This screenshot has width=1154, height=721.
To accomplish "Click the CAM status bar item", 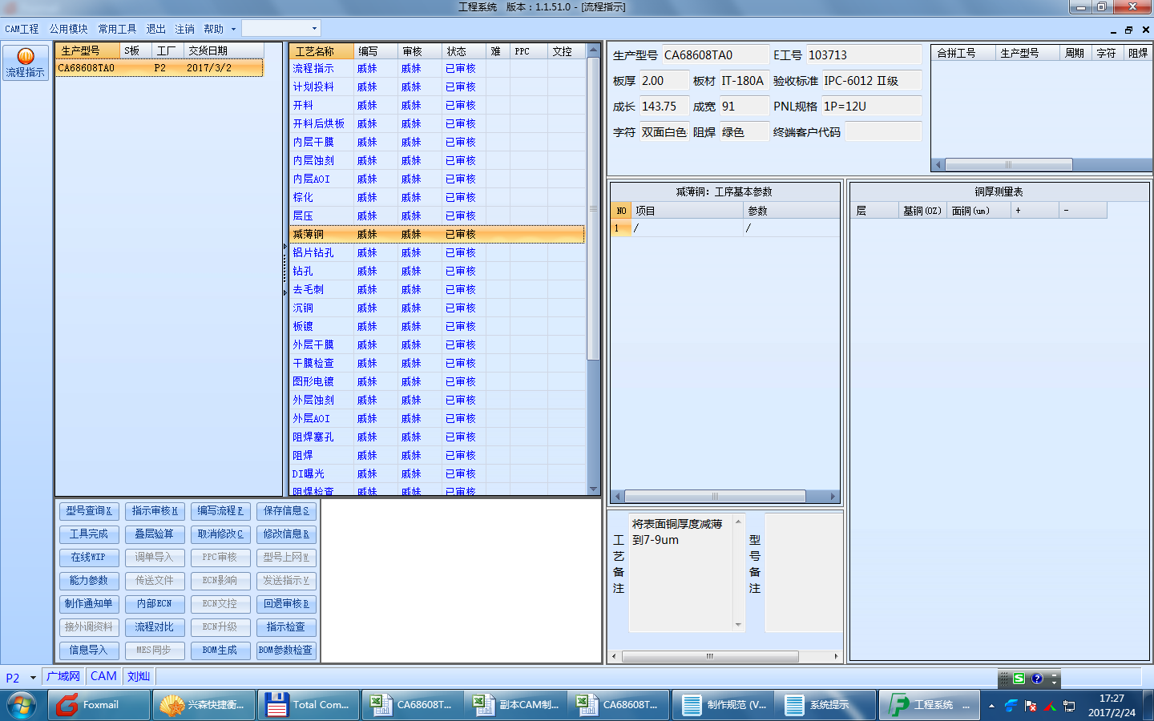I will 103,677.
